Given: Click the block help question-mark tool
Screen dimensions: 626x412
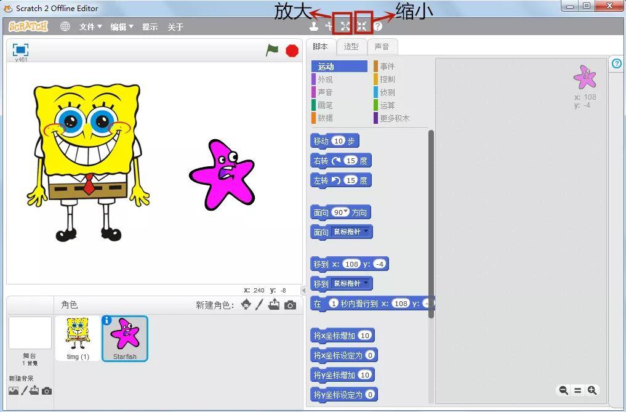Looking at the screenshot, I should (x=378, y=26).
